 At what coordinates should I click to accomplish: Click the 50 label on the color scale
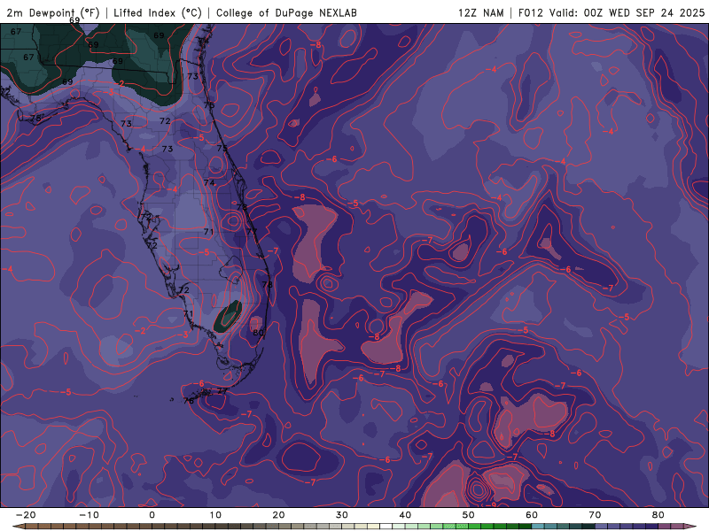(x=469, y=515)
